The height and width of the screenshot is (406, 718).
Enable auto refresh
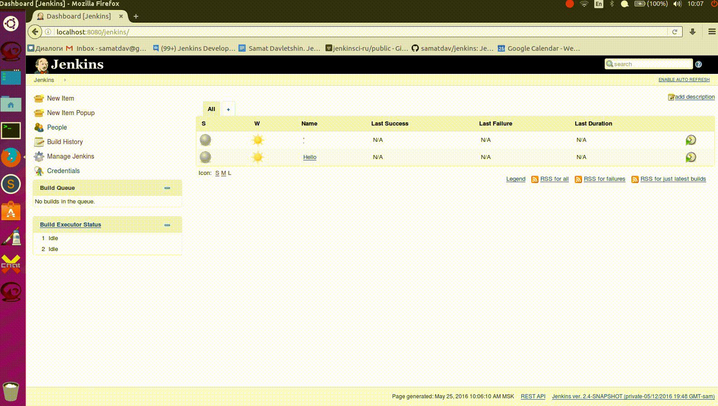pyautogui.click(x=684, y=80)
